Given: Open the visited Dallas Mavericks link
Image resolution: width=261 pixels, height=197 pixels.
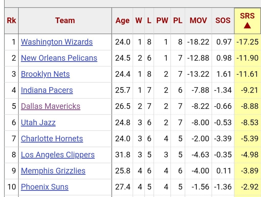Looking at the screenshot, I should [51, 106].
